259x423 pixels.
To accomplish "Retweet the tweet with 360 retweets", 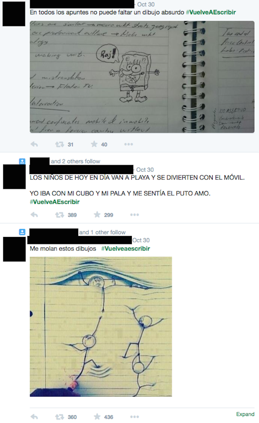I will (x=60, y=417).
